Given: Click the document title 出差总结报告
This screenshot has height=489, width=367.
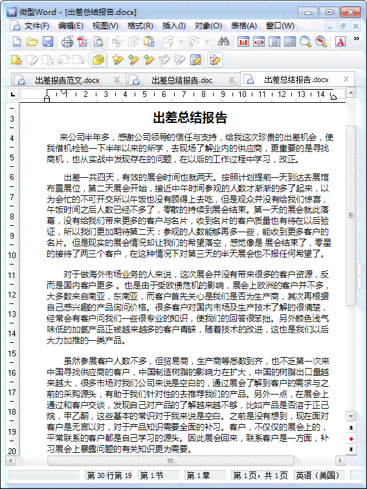Looking at the screenshot, I should click(190, 118).
